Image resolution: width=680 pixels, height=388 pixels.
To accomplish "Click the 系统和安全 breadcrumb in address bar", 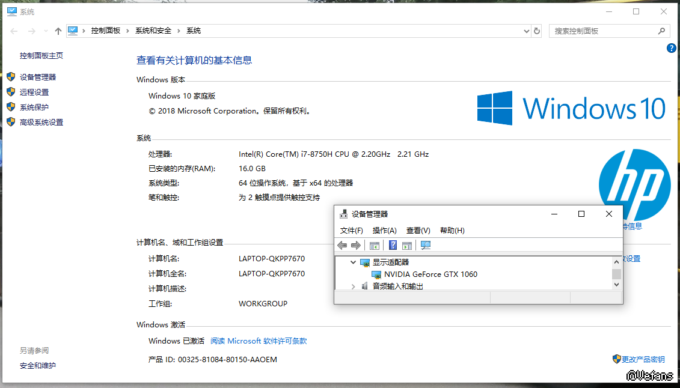I will point(153,31).
